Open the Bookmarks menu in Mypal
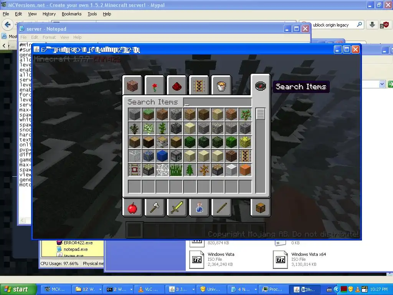This screenshot has width=393, height=295. pos(71,14)
